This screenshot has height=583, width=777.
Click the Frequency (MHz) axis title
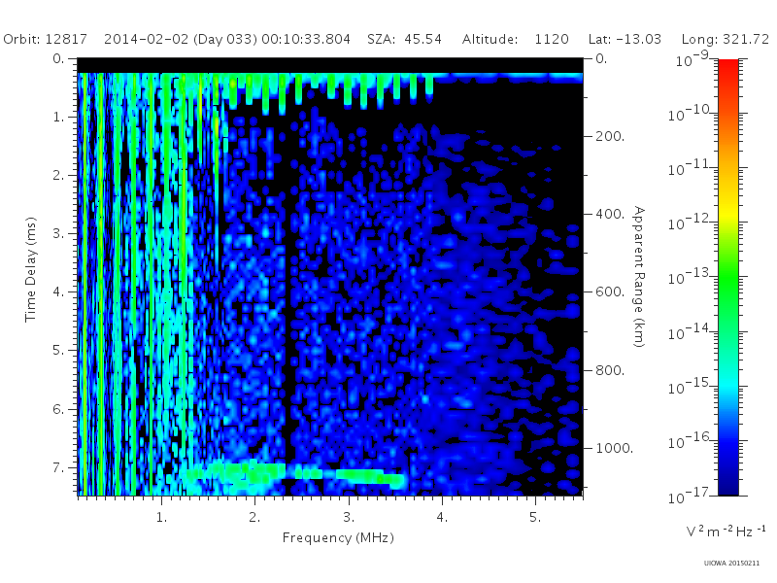click(338, 538)
